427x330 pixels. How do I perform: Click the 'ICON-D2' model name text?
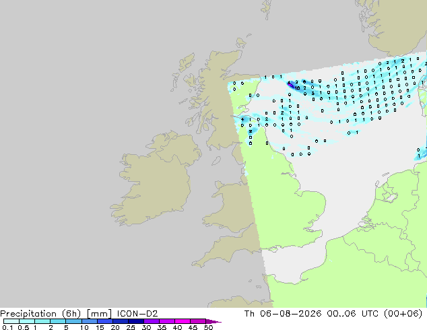(137, 314)
